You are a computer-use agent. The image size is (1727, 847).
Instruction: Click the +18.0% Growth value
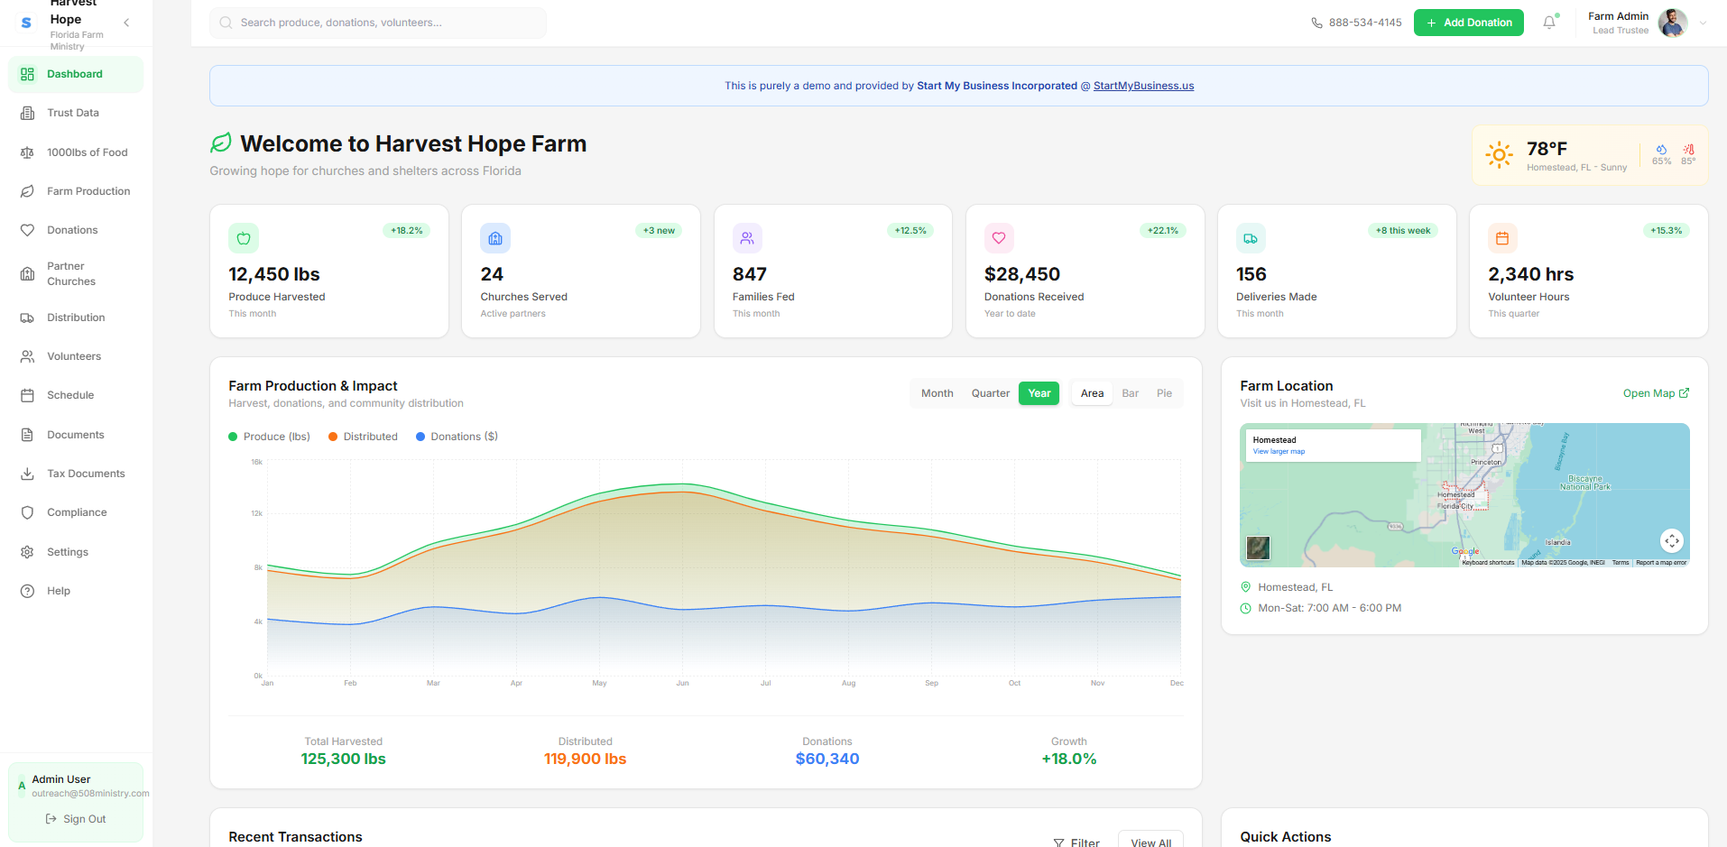pos(1068,759)
